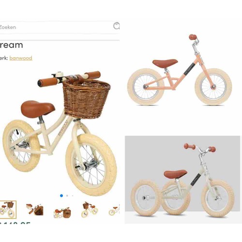Viewport: 242px width, 242px height.
Task: Click the brown saddle of cream bike
Action: (38, 109)
